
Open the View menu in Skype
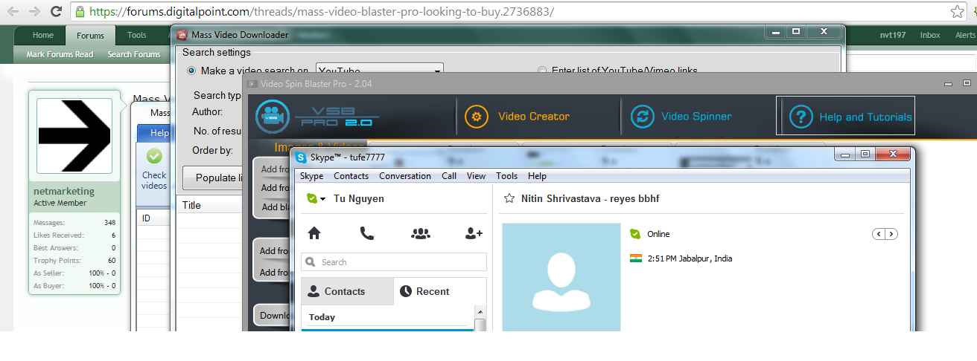(x=476, y=176)
